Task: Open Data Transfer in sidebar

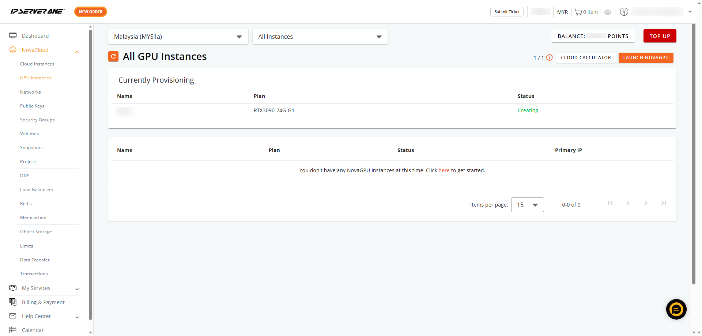Action: pos(35,260)
